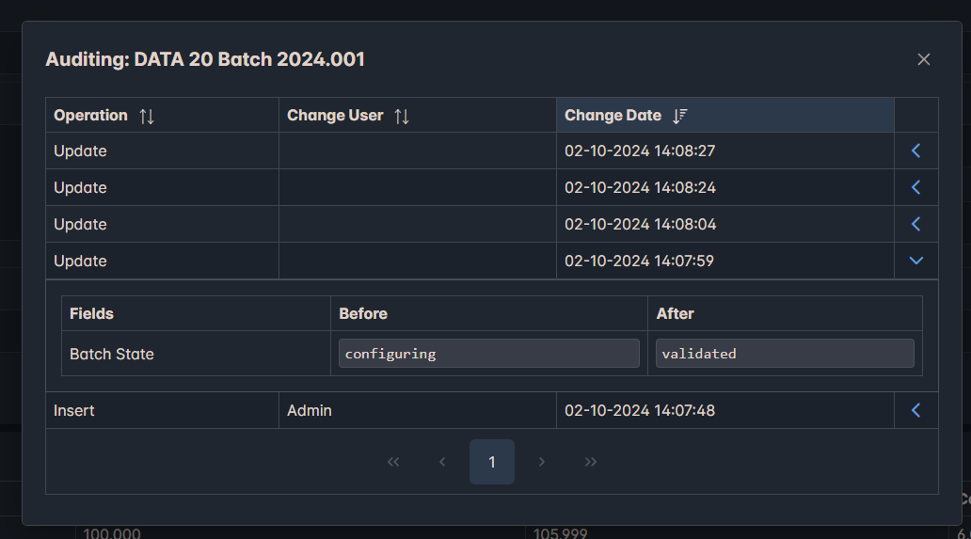This screenshot has height=539, width=971.
Task: Go to next page arrow
Action: 541,462
